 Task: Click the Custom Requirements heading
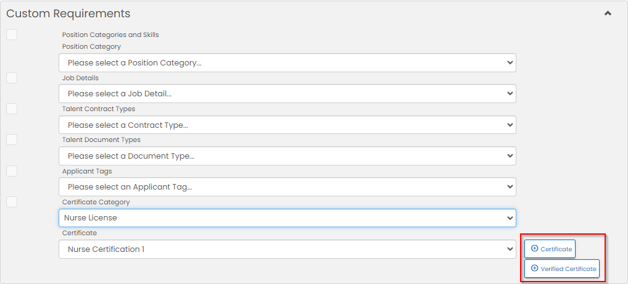click(68, 13)
